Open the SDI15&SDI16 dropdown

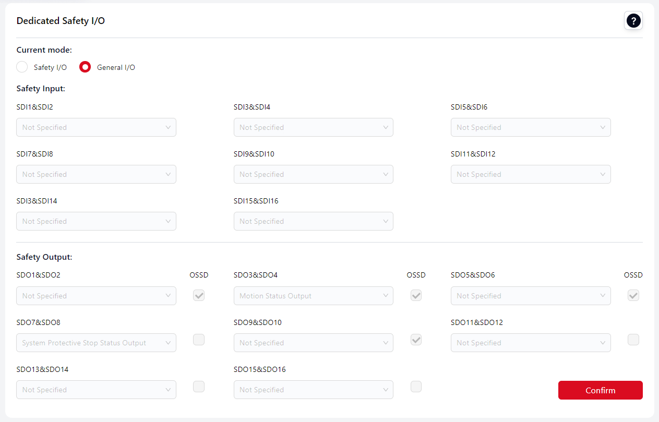tap(313, 221)
